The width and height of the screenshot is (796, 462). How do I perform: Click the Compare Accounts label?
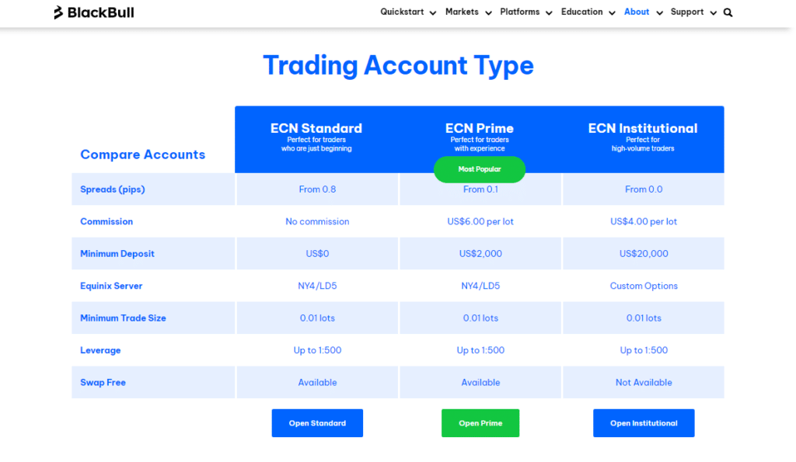pos(143,155)
